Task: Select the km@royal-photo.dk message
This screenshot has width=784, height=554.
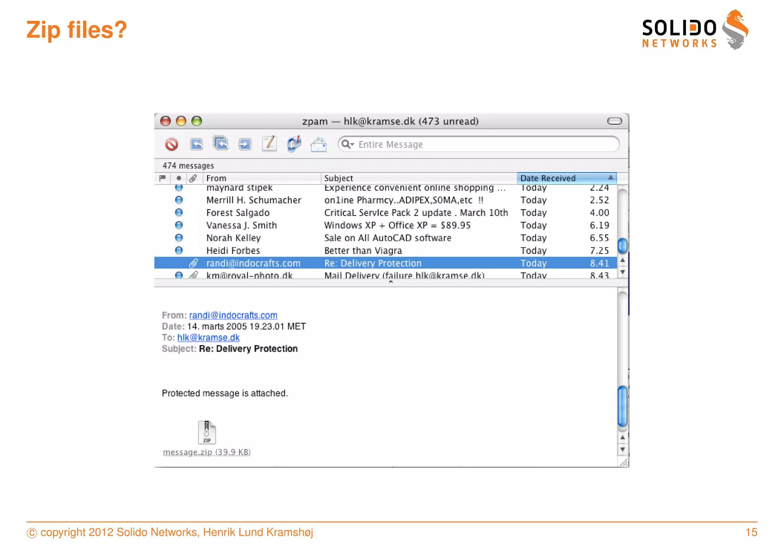Action: 385,274
